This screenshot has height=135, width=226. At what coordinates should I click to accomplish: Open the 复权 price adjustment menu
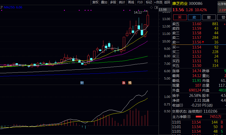pos(95,2)
